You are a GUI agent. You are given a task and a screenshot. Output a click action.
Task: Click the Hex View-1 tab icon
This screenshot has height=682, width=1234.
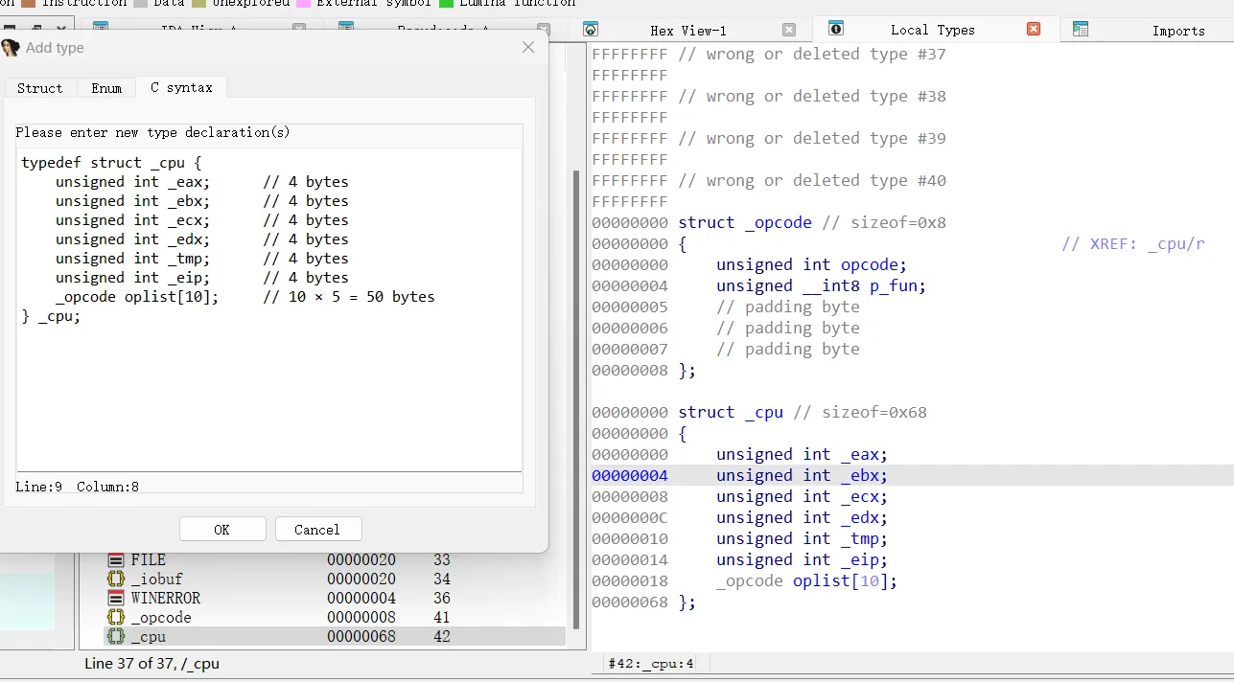(591, 30)
